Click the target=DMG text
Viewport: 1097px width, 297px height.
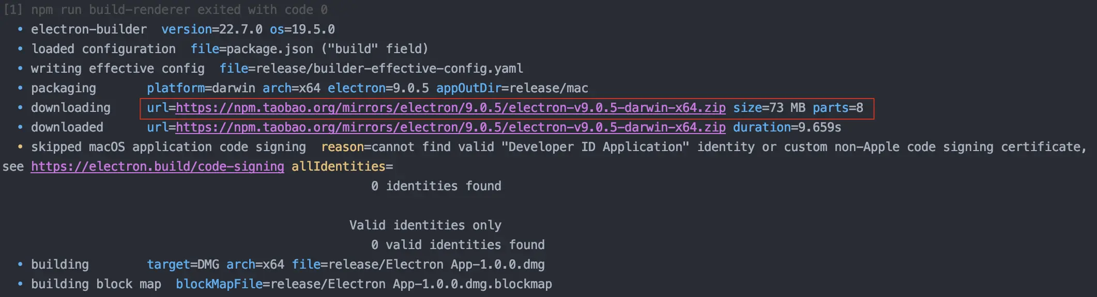[x=183, y=265]
